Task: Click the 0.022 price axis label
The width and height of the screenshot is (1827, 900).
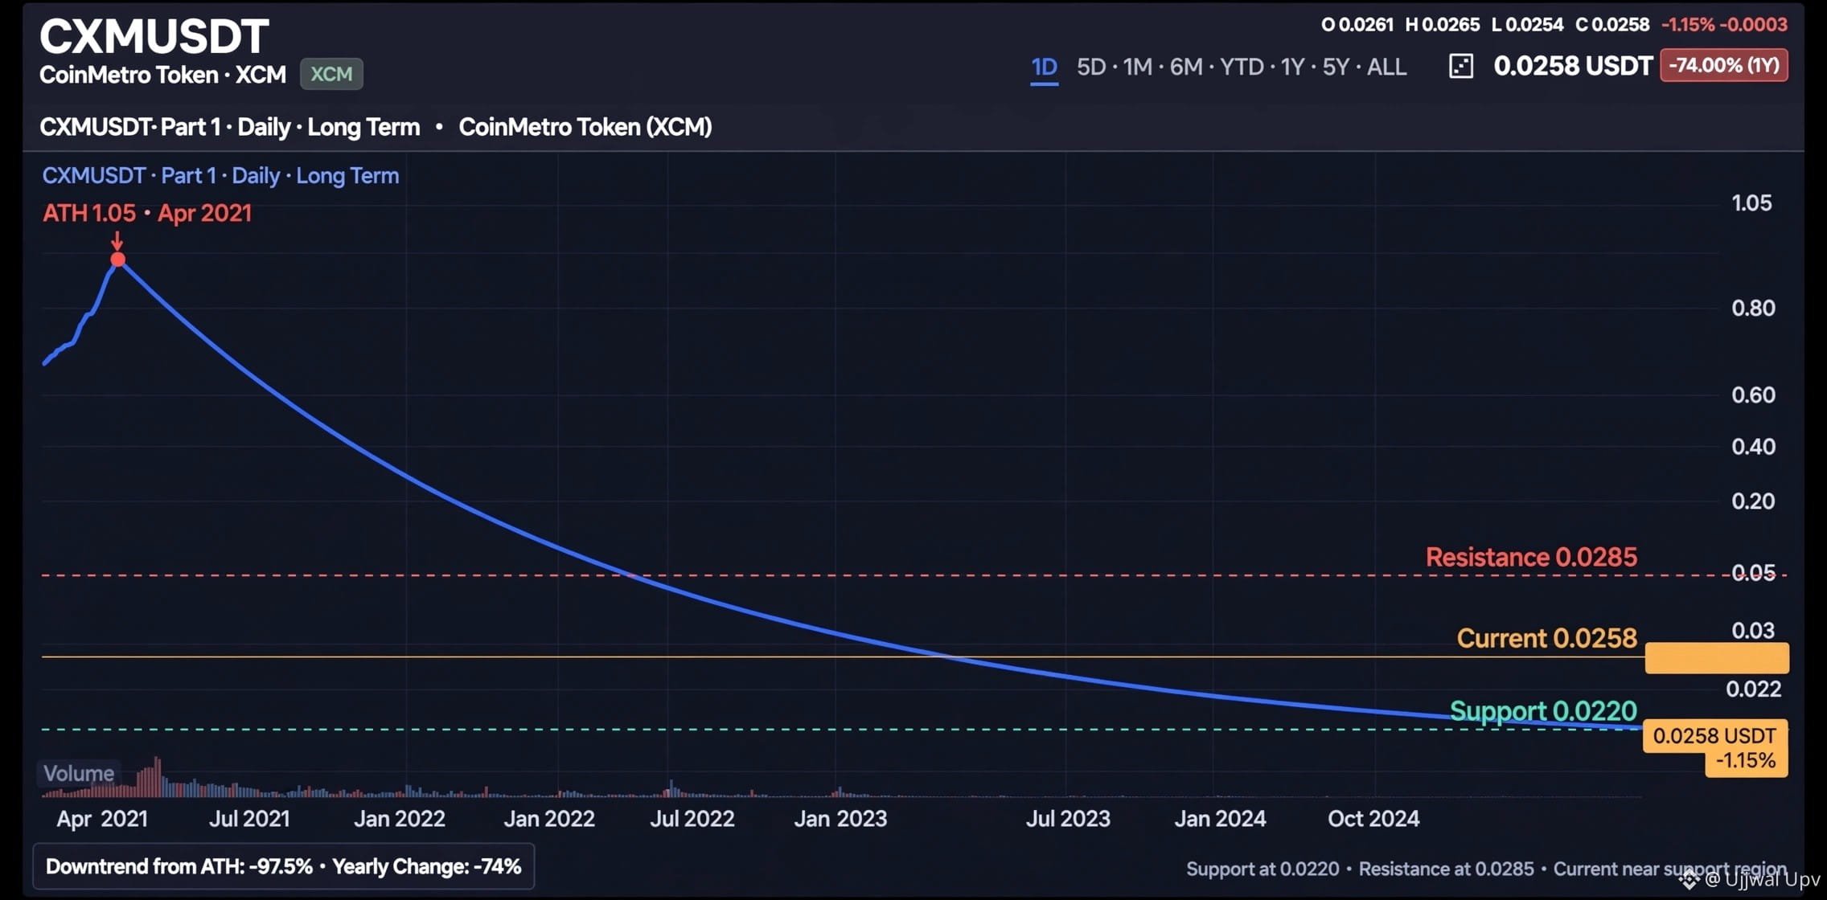Action: tap(1753, 689)
